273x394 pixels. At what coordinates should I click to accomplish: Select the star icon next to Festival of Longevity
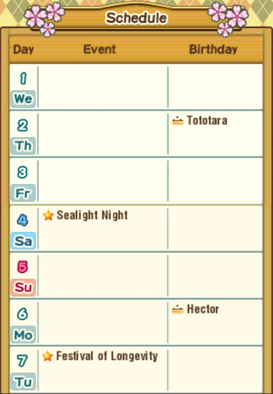click(48, 356)
